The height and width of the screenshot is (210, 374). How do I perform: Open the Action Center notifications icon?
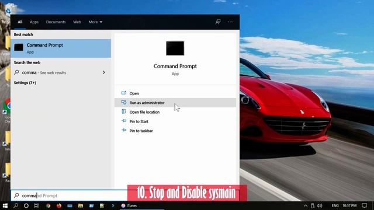pyautogui.click(x=364, y=205)
